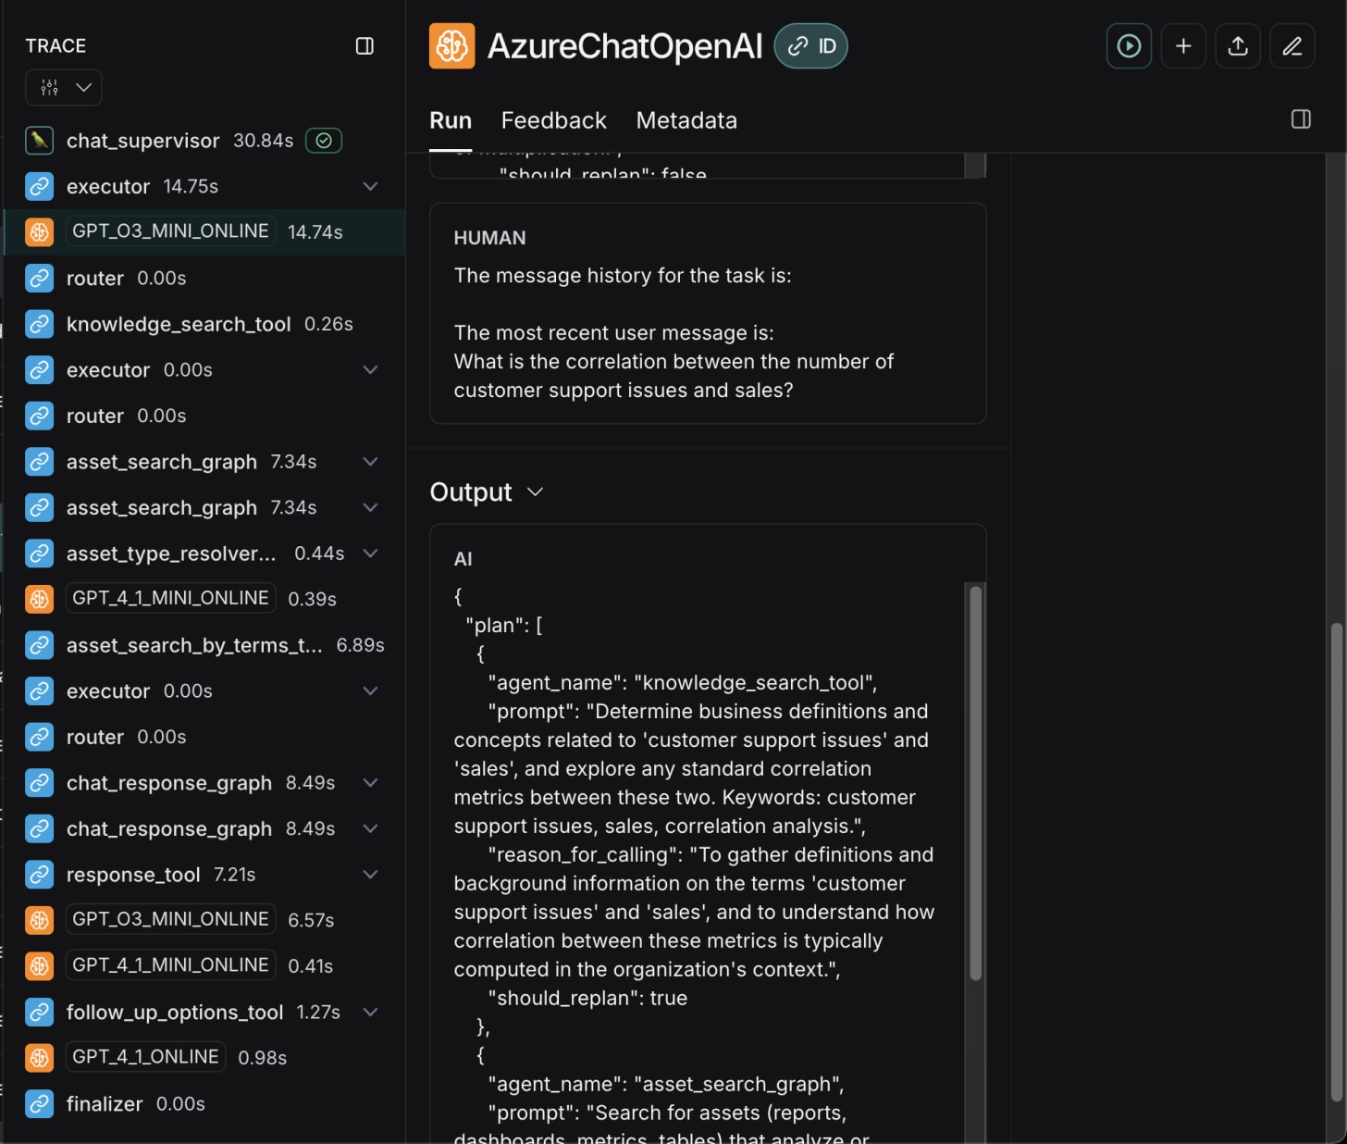Expand the first asset_search_graph 7.34s chevron

(x=370, y=462)
